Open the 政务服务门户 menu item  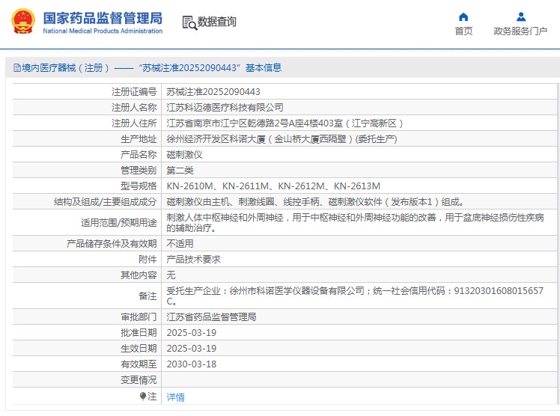click(520, 31)
